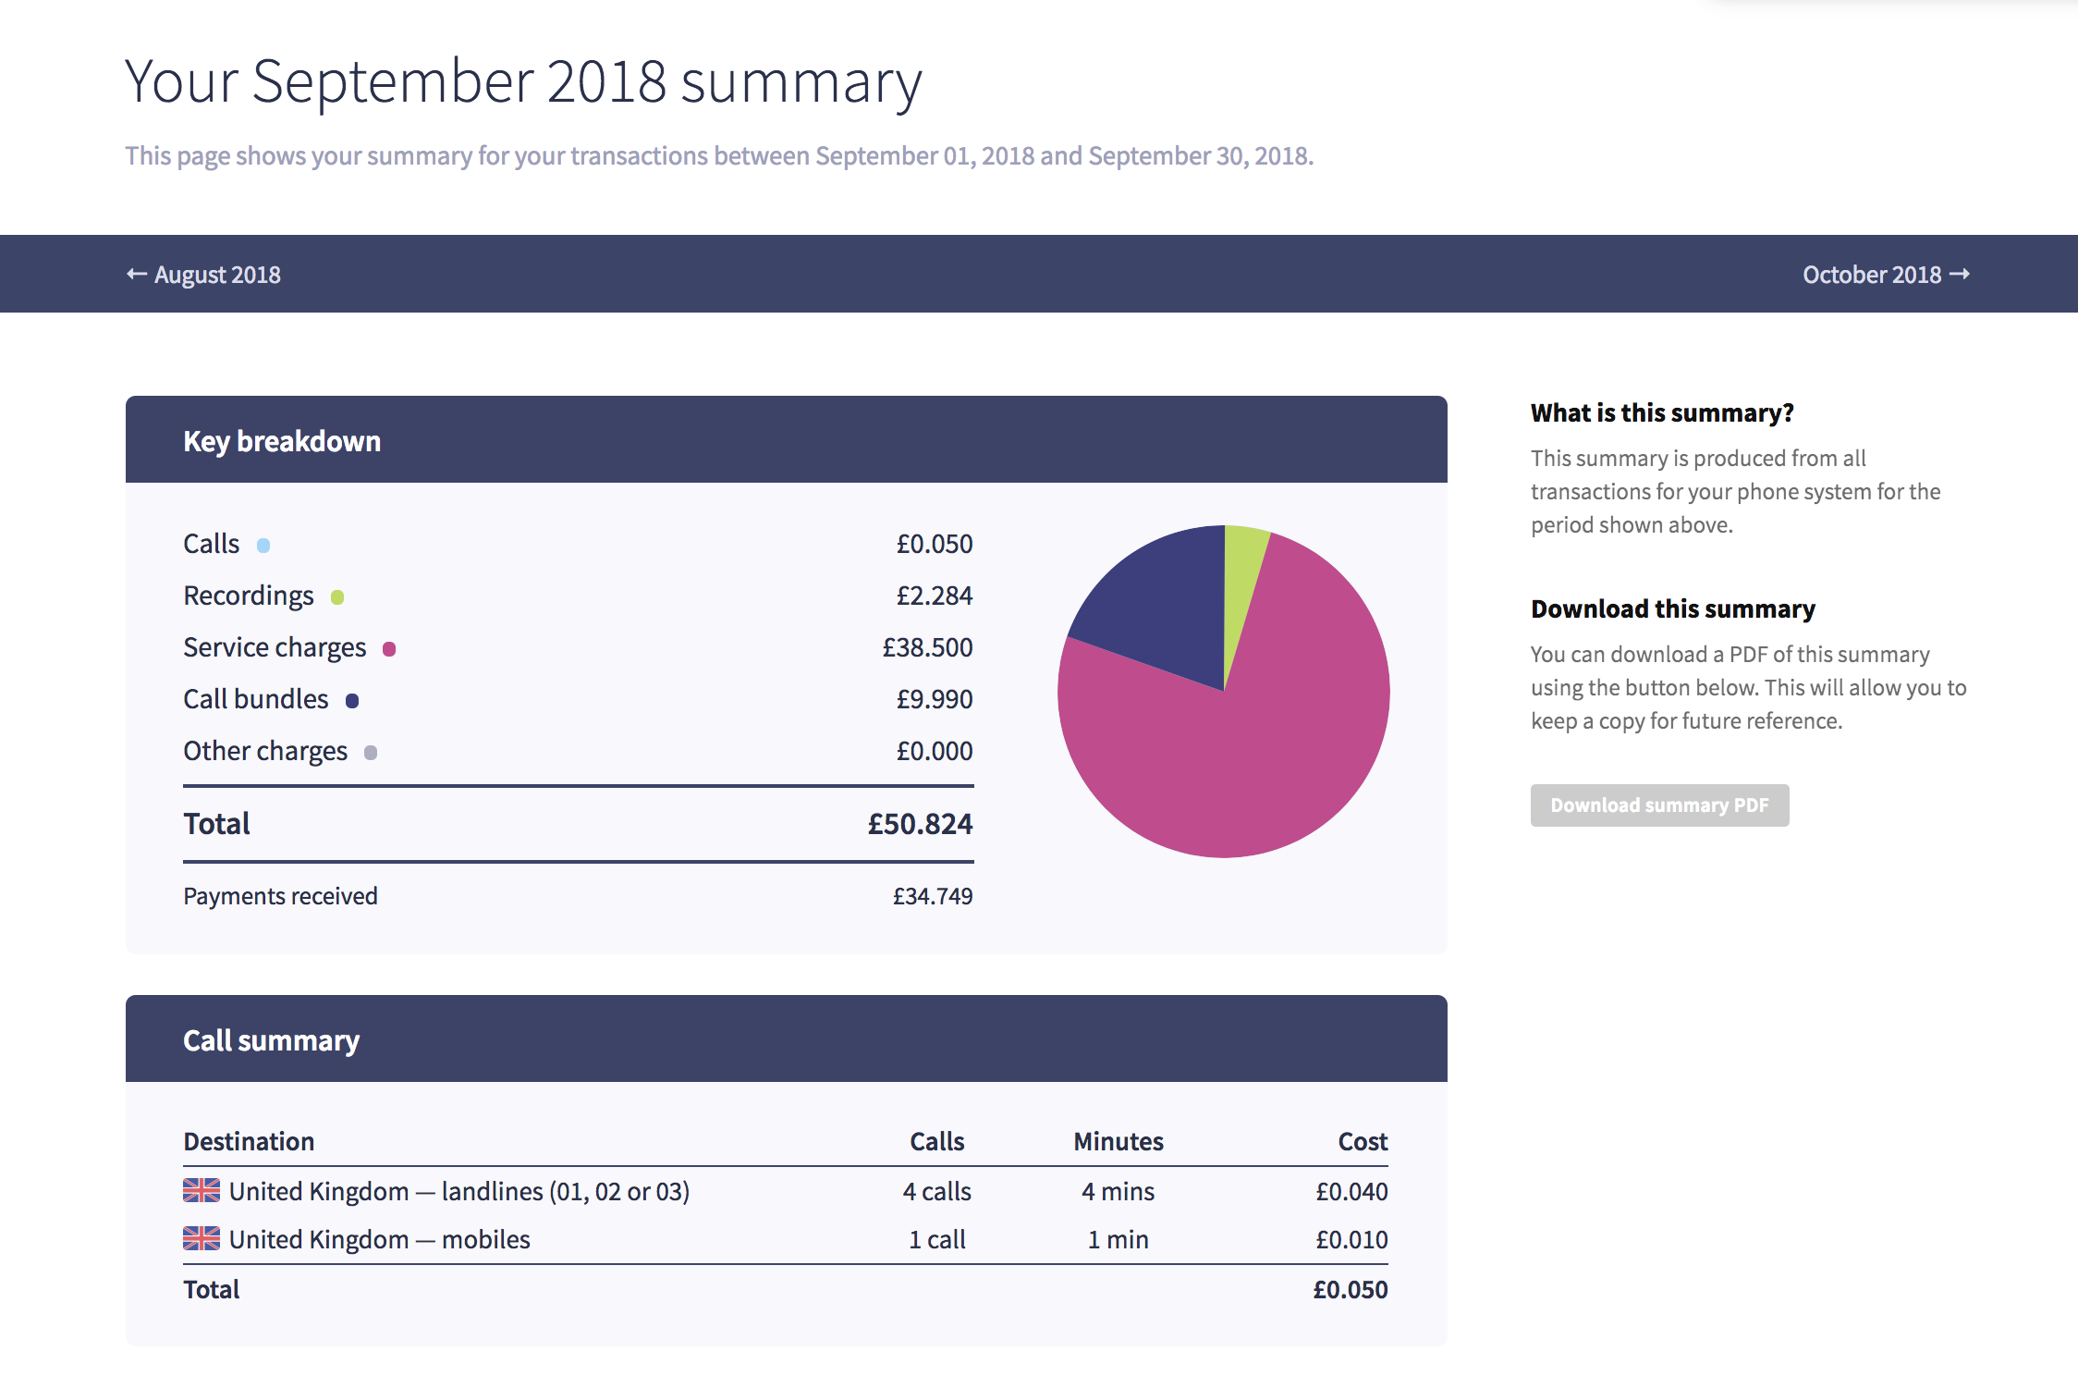Click the '1 call' cell
Viewport: 2078px width, 1376px height.
(x=937, y=1239)
